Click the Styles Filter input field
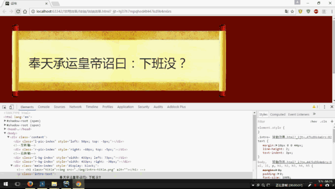The width and height of the screenshot is (335, 189). 282,122
